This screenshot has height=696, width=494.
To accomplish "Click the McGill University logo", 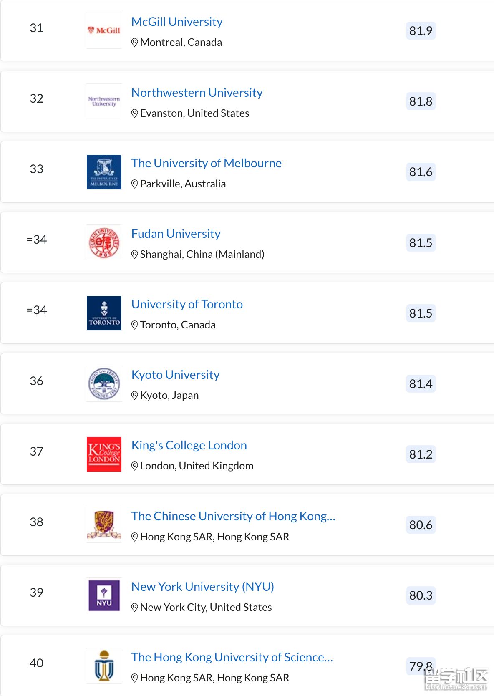I will (104, 30).
